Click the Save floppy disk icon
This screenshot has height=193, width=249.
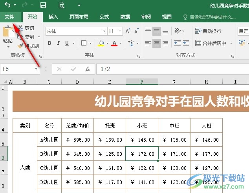43,5
